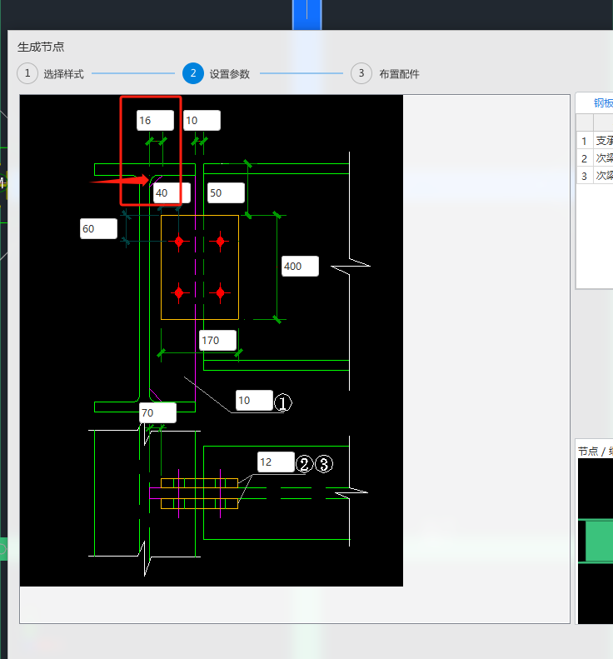Click the input field with value 60
The width and height of the screenshot is (613, 659).
pos(98,229)
